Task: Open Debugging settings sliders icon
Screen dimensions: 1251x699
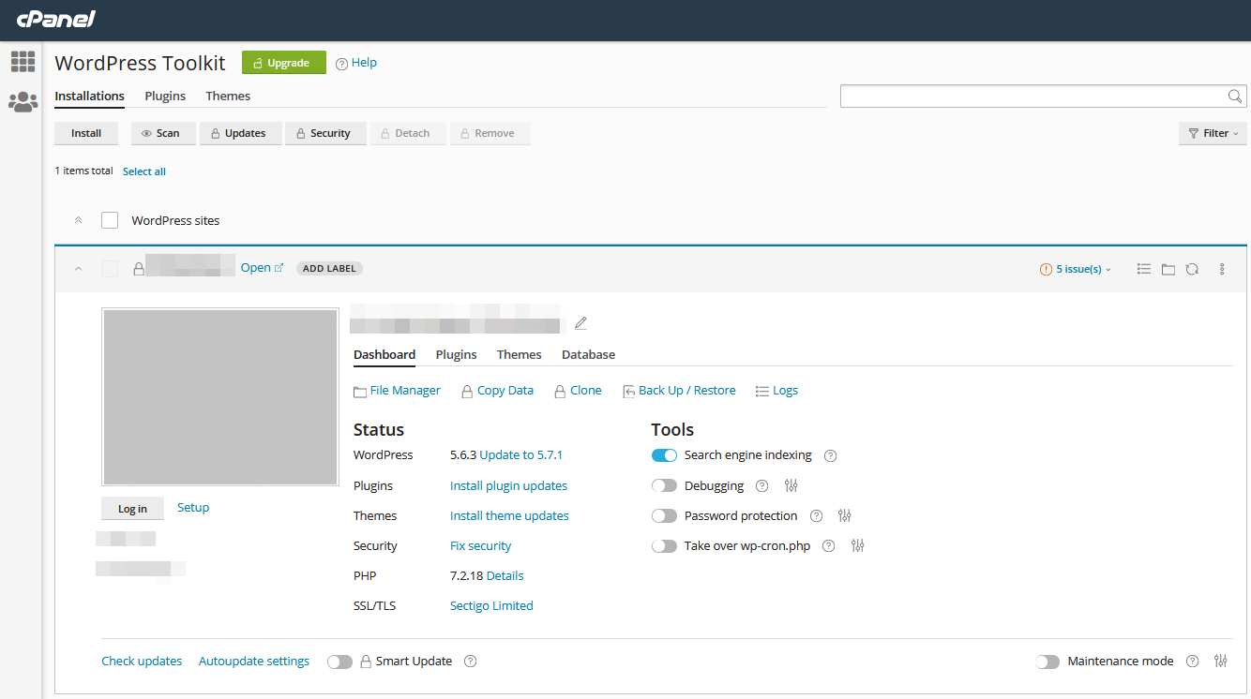Action: pos(791,486)
